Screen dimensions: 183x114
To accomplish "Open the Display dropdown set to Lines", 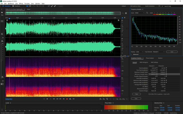I will pos(140,52).
